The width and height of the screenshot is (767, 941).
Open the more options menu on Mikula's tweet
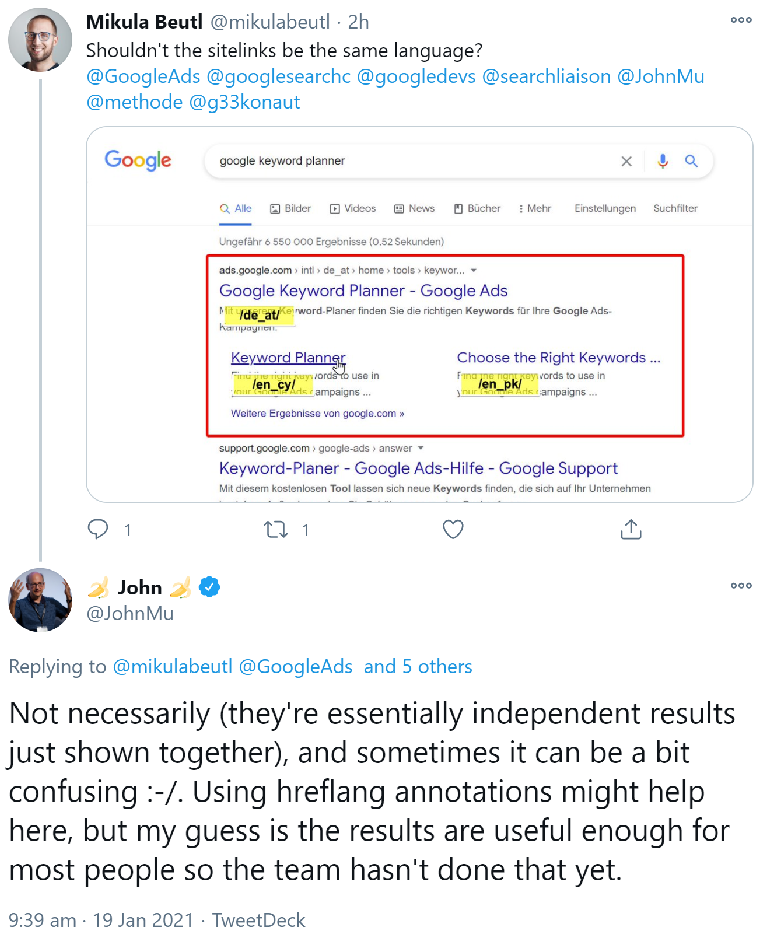point(740,19)
